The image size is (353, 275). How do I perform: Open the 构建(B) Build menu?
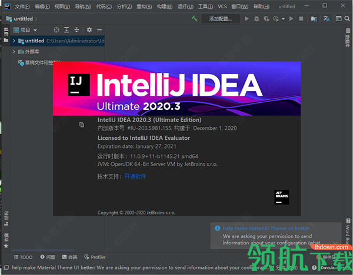click(x=165, y=6)
